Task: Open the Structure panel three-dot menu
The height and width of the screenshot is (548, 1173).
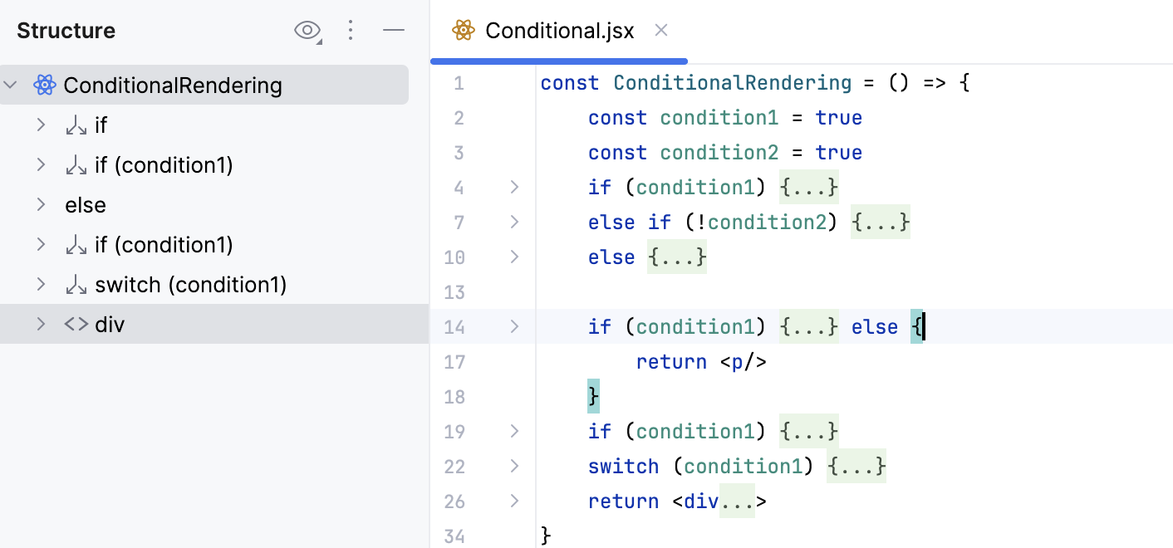Action: click(x=351, y=30)
